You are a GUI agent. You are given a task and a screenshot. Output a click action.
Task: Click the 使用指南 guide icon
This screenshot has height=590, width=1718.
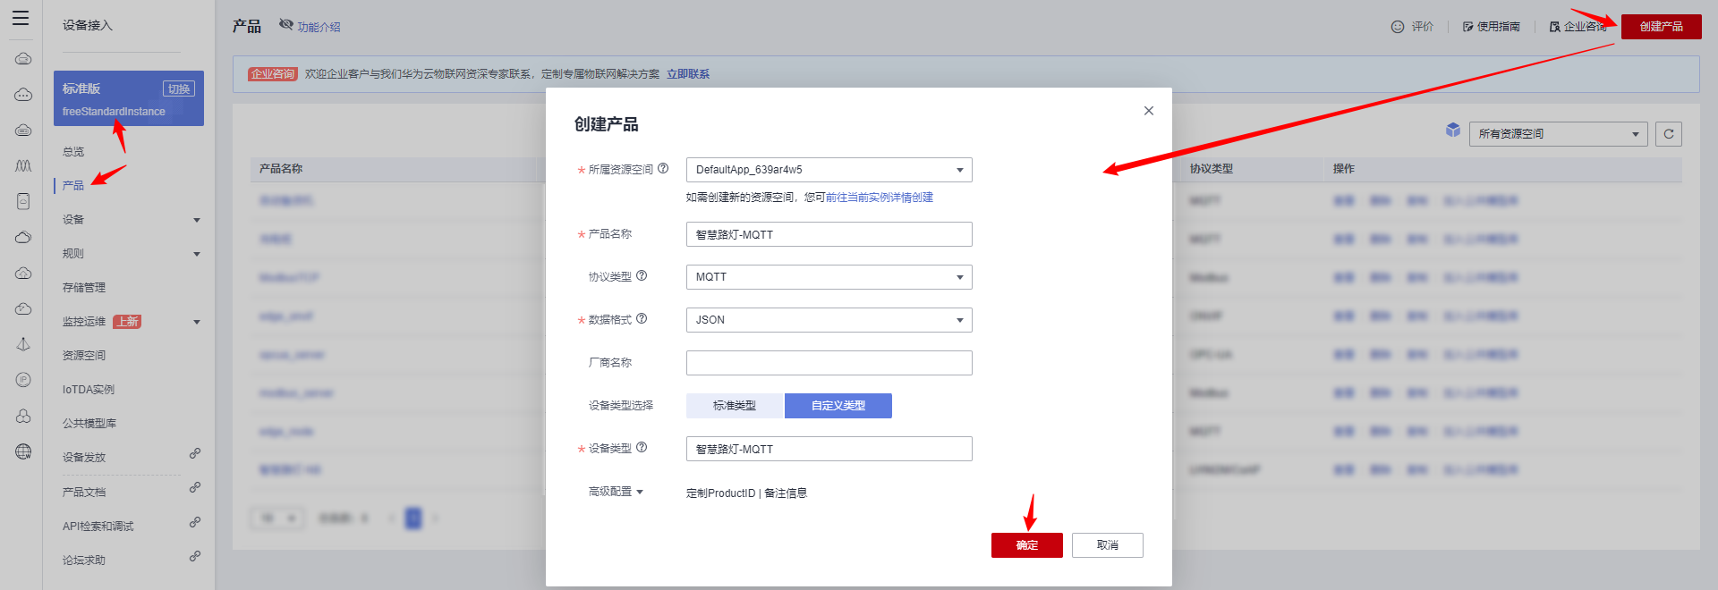1468,27
